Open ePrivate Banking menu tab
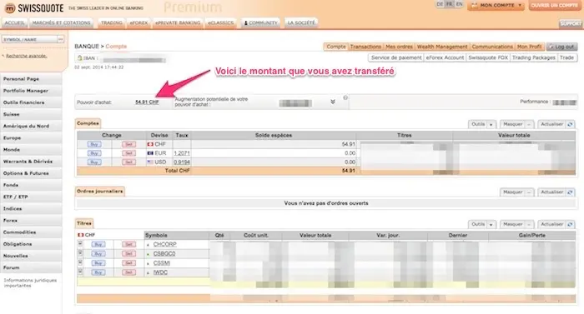This screenshot has width=584, height=314. click(178, 22)
